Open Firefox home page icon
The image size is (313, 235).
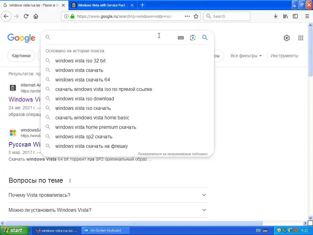36,16
